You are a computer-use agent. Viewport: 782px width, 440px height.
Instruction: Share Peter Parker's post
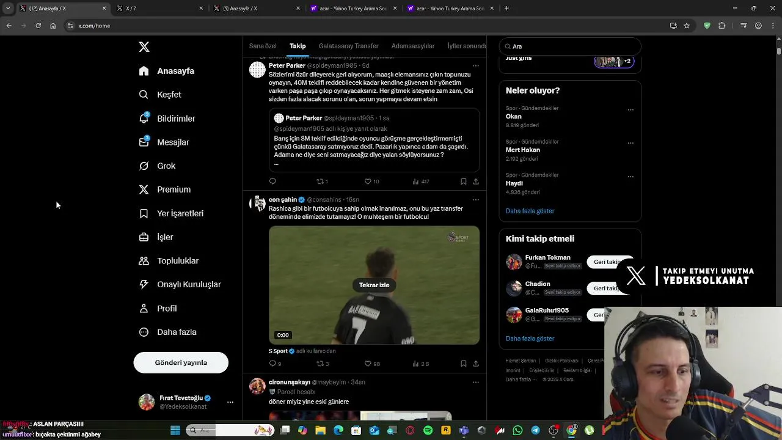(x=476, y=182)
